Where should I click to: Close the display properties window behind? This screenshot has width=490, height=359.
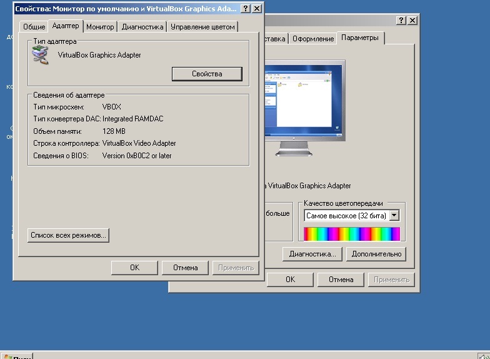[412, 20]
